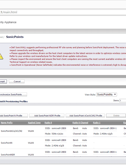This screenshot has height=165, width=126.
Task: Sort table by Radio 1 column
Action: 97,123
